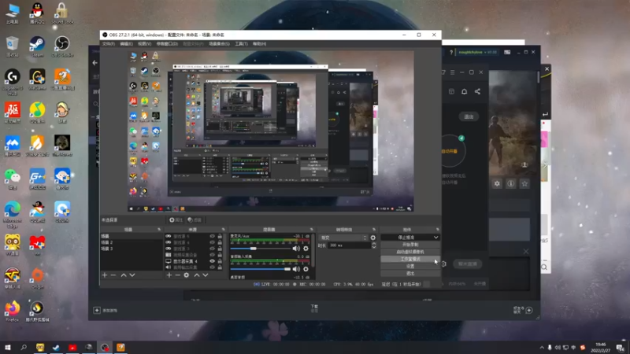Move the scene down with arrow icon
The height and width of the screenshot is (354, 630).
(x=132, y=275)
